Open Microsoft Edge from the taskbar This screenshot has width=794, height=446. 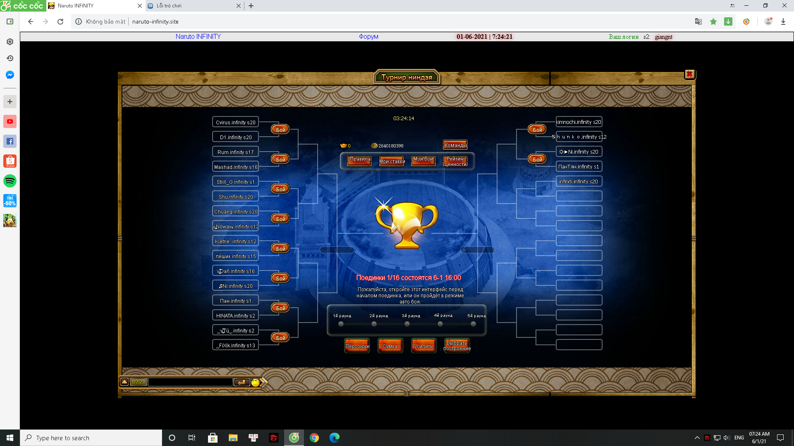click(335, 438)
